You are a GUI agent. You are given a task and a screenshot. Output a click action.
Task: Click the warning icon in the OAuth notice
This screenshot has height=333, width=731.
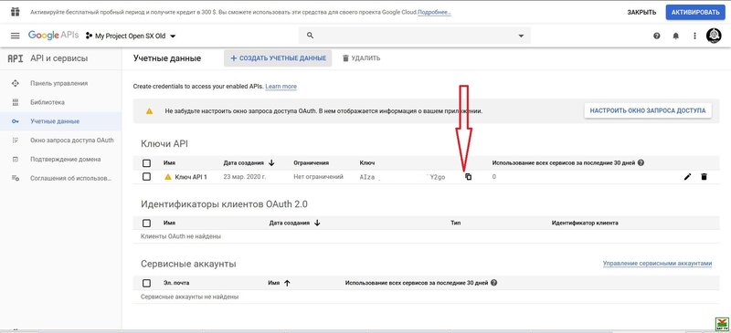(149, 111)
